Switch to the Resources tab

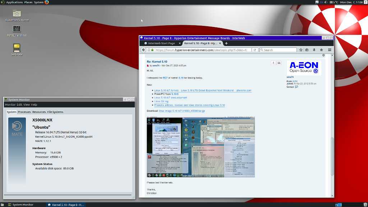point(39,112)
